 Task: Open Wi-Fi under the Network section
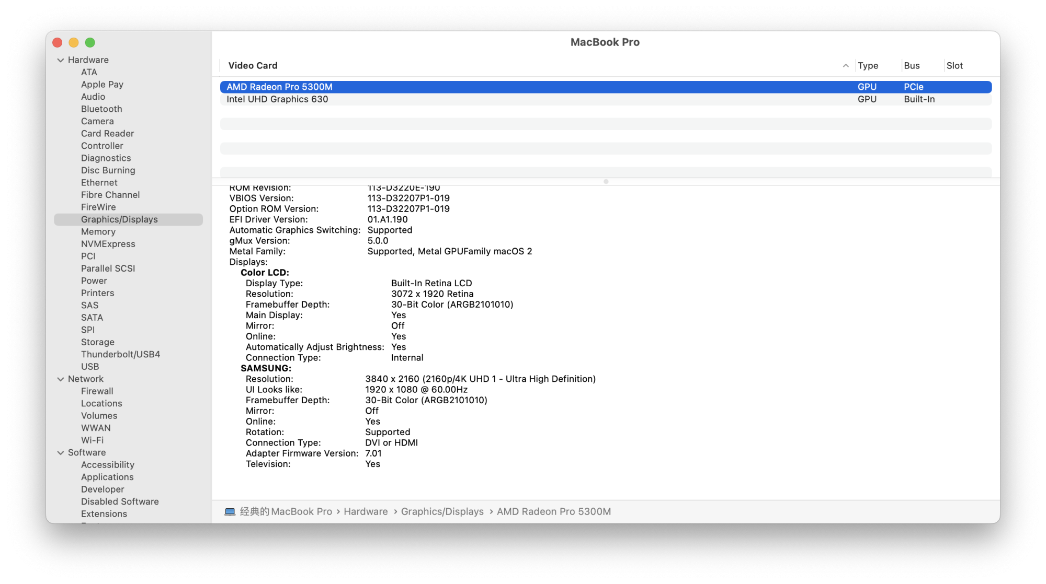click(92, 440)
